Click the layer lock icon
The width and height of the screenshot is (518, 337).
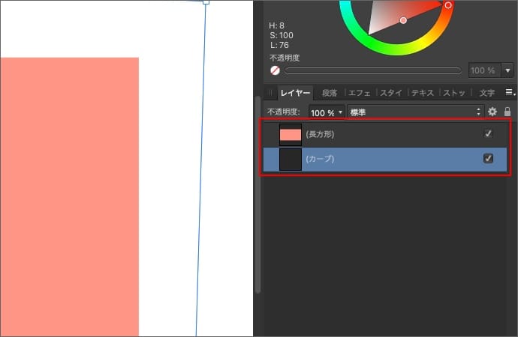tap(508, 112)
